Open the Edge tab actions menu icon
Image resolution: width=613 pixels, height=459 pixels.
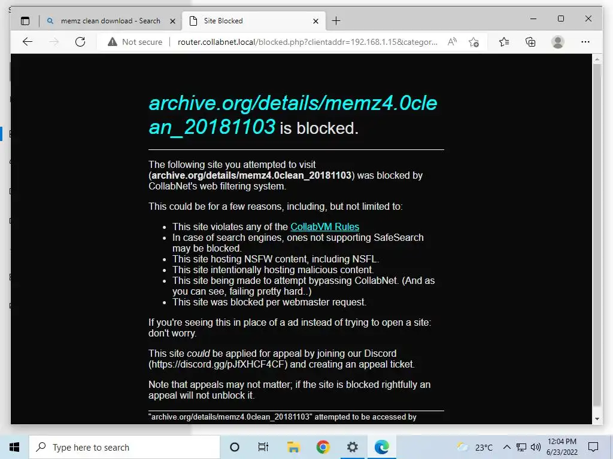point(25,21)
